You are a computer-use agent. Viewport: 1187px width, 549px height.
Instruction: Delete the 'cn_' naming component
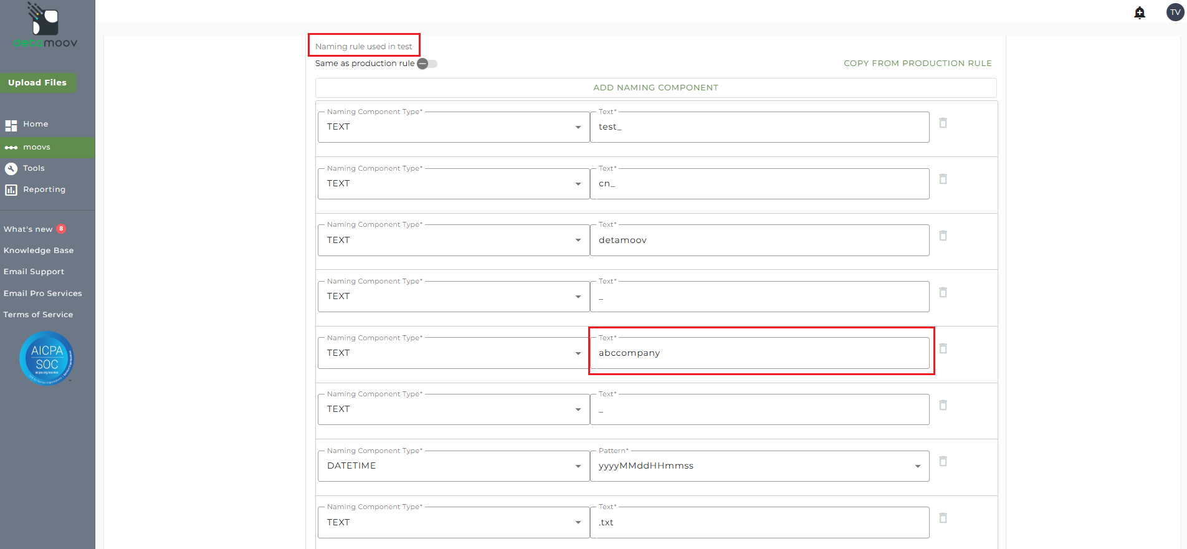tap(943, 179)
